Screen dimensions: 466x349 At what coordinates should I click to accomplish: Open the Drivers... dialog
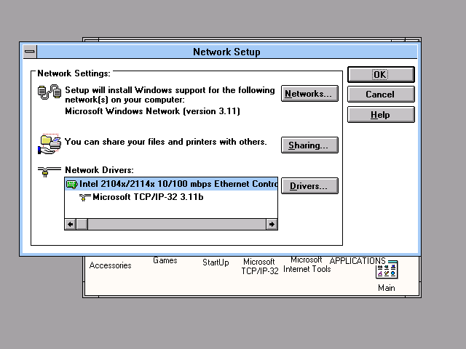[x=309, y=186]
